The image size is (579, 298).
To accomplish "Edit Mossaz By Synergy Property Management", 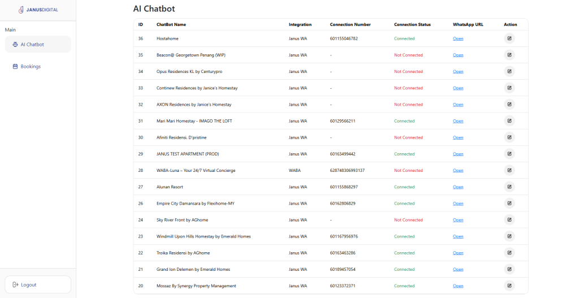I will (509, 286).
